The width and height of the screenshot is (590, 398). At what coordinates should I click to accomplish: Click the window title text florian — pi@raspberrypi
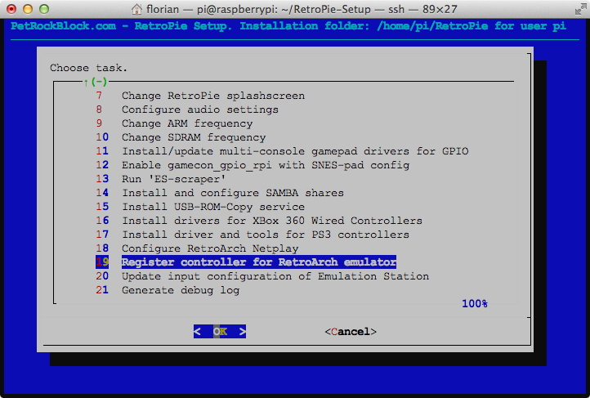tap(302, 9)
